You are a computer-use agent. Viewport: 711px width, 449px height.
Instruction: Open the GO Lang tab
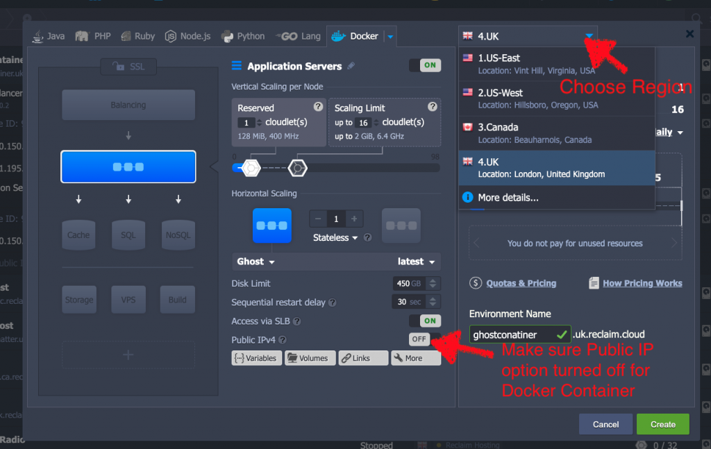(298, 36)
